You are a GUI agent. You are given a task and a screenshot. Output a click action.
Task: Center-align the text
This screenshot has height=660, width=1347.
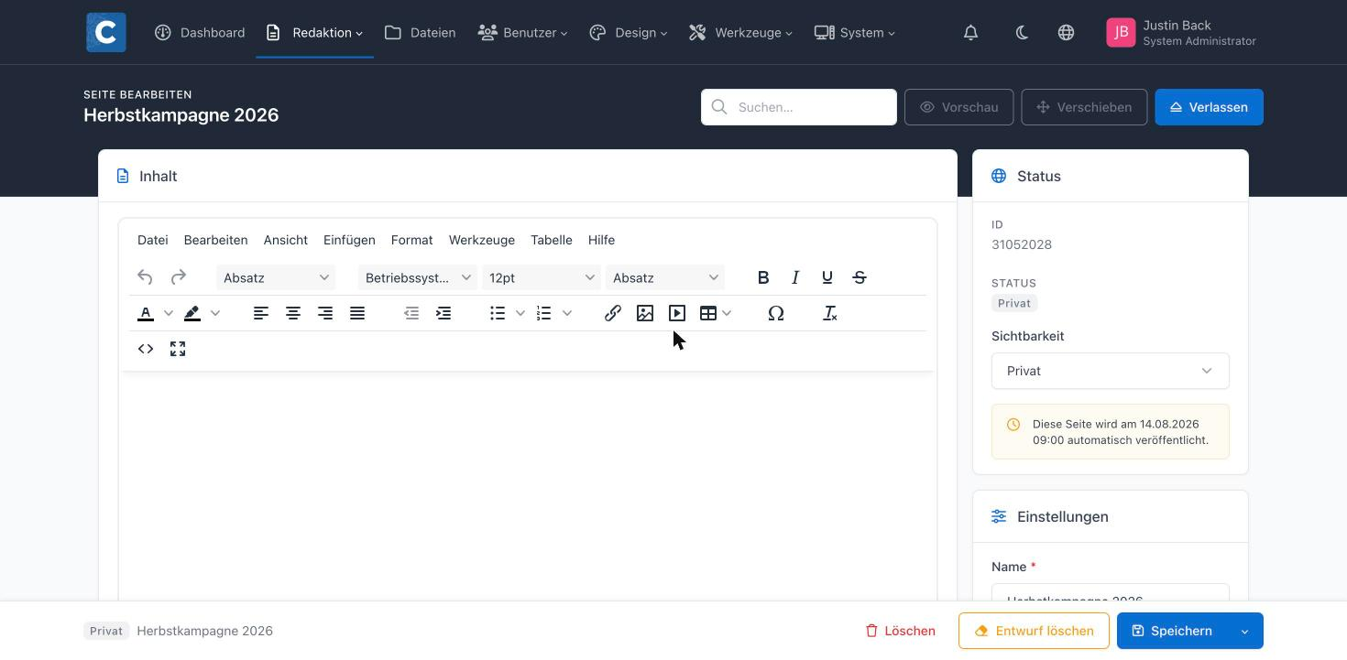pos(293,313)
